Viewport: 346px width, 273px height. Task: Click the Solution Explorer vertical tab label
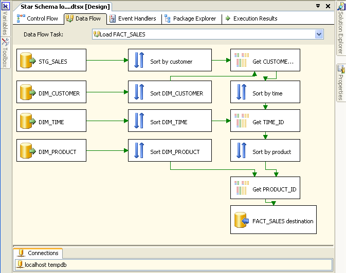coord(341,33)
